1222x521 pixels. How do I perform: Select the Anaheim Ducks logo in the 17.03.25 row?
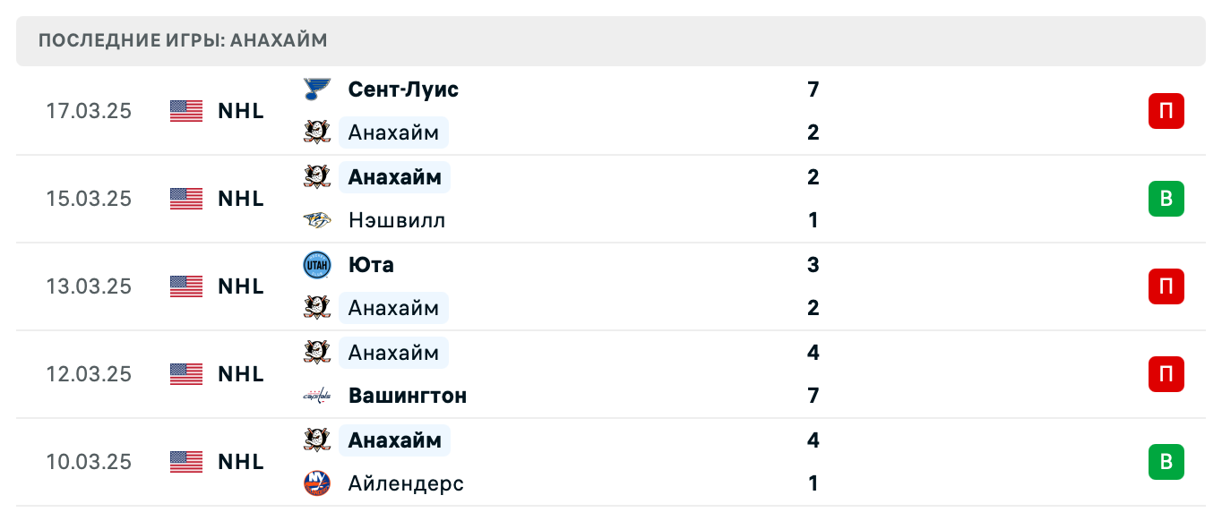(317, 132)
